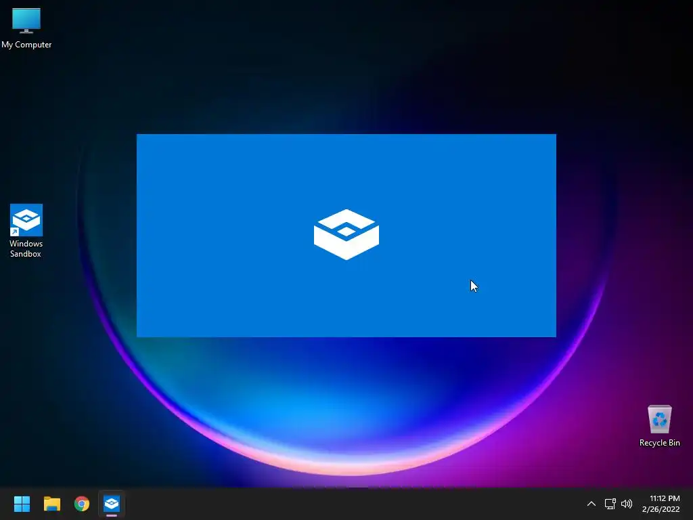Show hidden icons in the system tray

591,504
